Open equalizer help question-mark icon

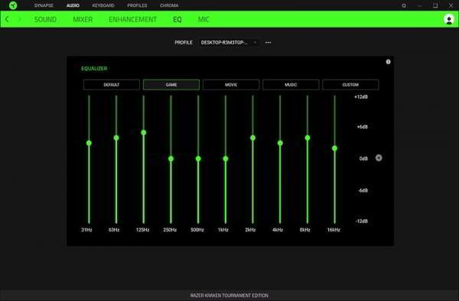click(x=388, y=61)
